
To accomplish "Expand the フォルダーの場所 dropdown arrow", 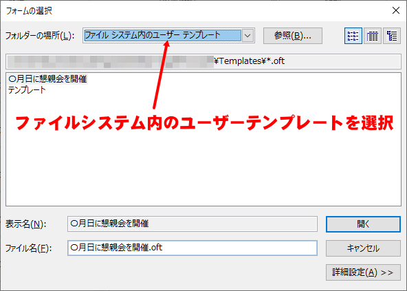I will click(247, 35).
